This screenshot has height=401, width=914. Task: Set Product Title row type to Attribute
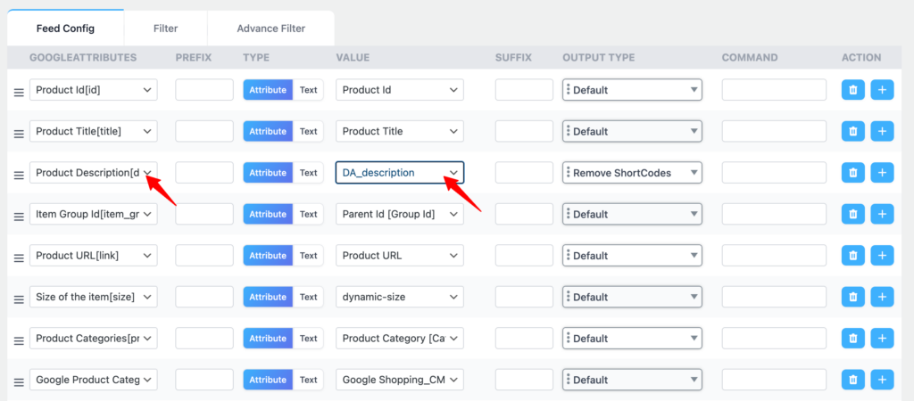coord(268,132)
